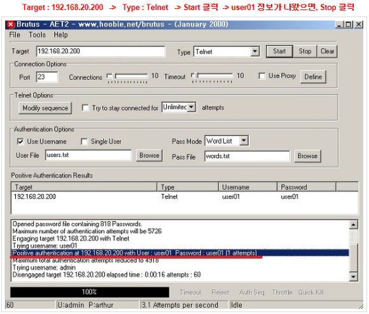This screenshot has width=369, height=314.
Task: Open the Unlimited attempts dropdown
Action: click(x=179, y=107)
